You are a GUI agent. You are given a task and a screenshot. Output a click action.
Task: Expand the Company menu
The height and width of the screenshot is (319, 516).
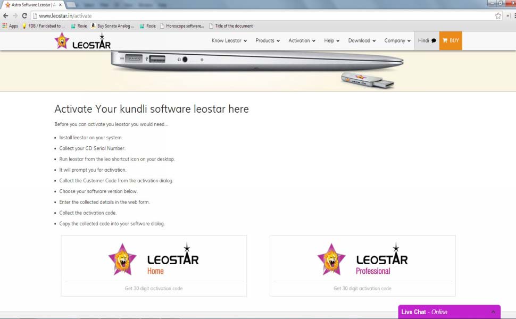click(x=397, y=40)
